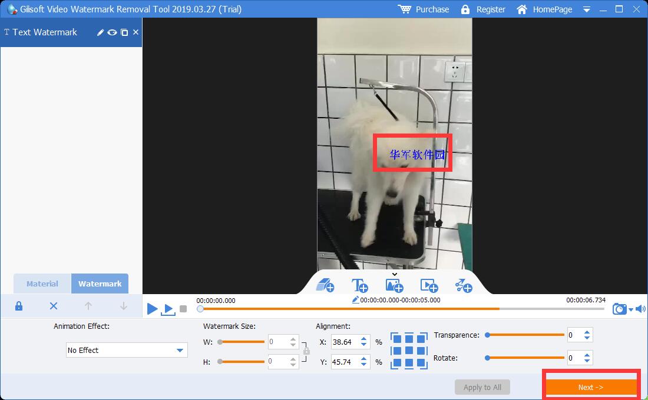Move the watermark down with the down arrow
The image size is (648, 400).
click(x=123, y=306)
